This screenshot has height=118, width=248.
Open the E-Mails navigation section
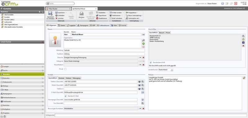tap(22, 90)
